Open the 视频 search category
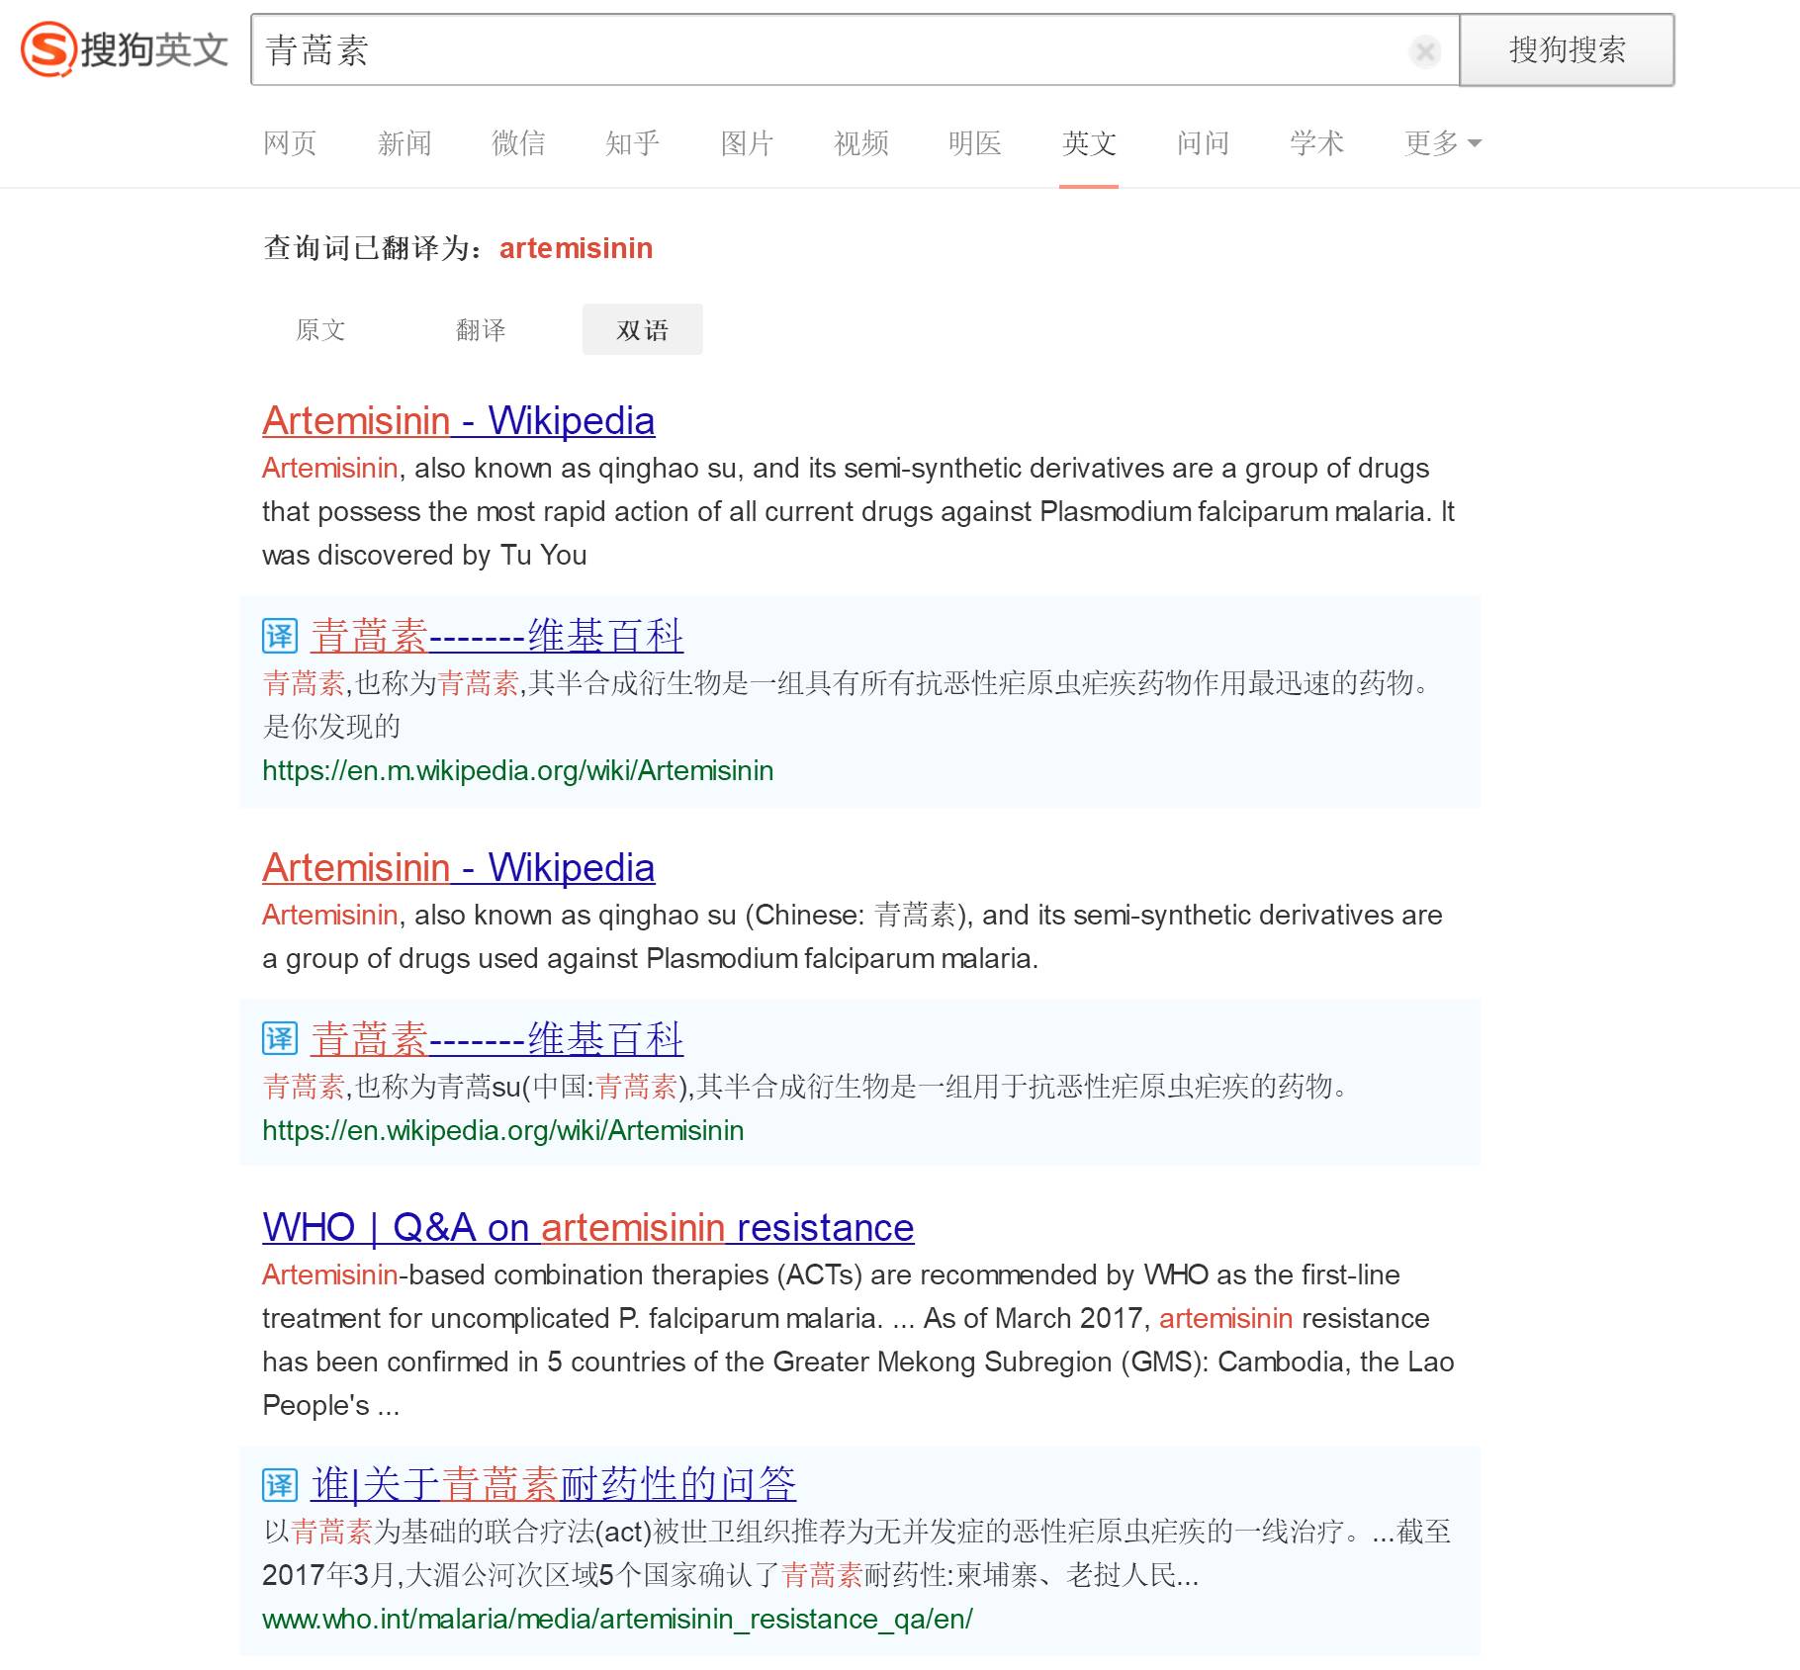Viewport: 1800px width, 1670px height. 860,142
